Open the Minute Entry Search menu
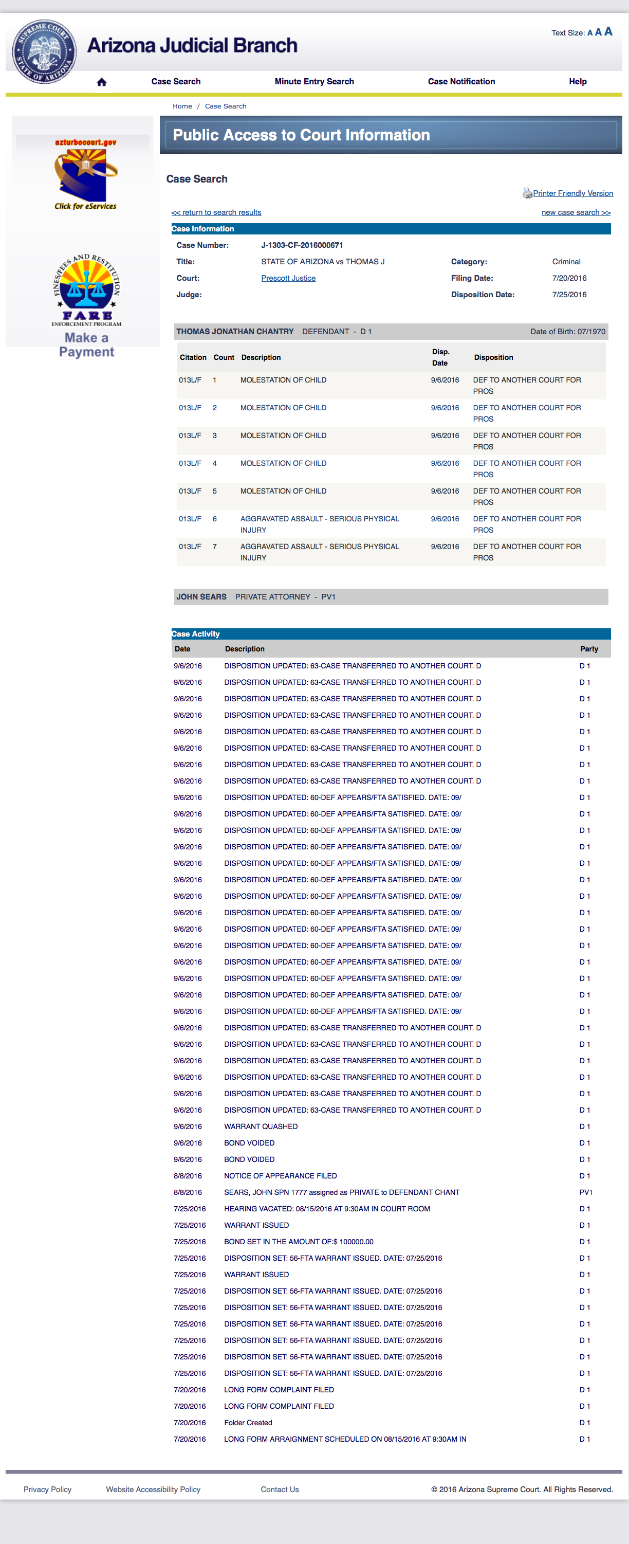This screenshot has height=1544, width=629. point(314,82)
